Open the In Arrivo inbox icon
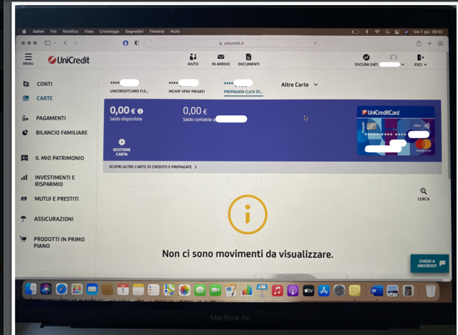The image size is (458, 335). [x=221, y=57]
